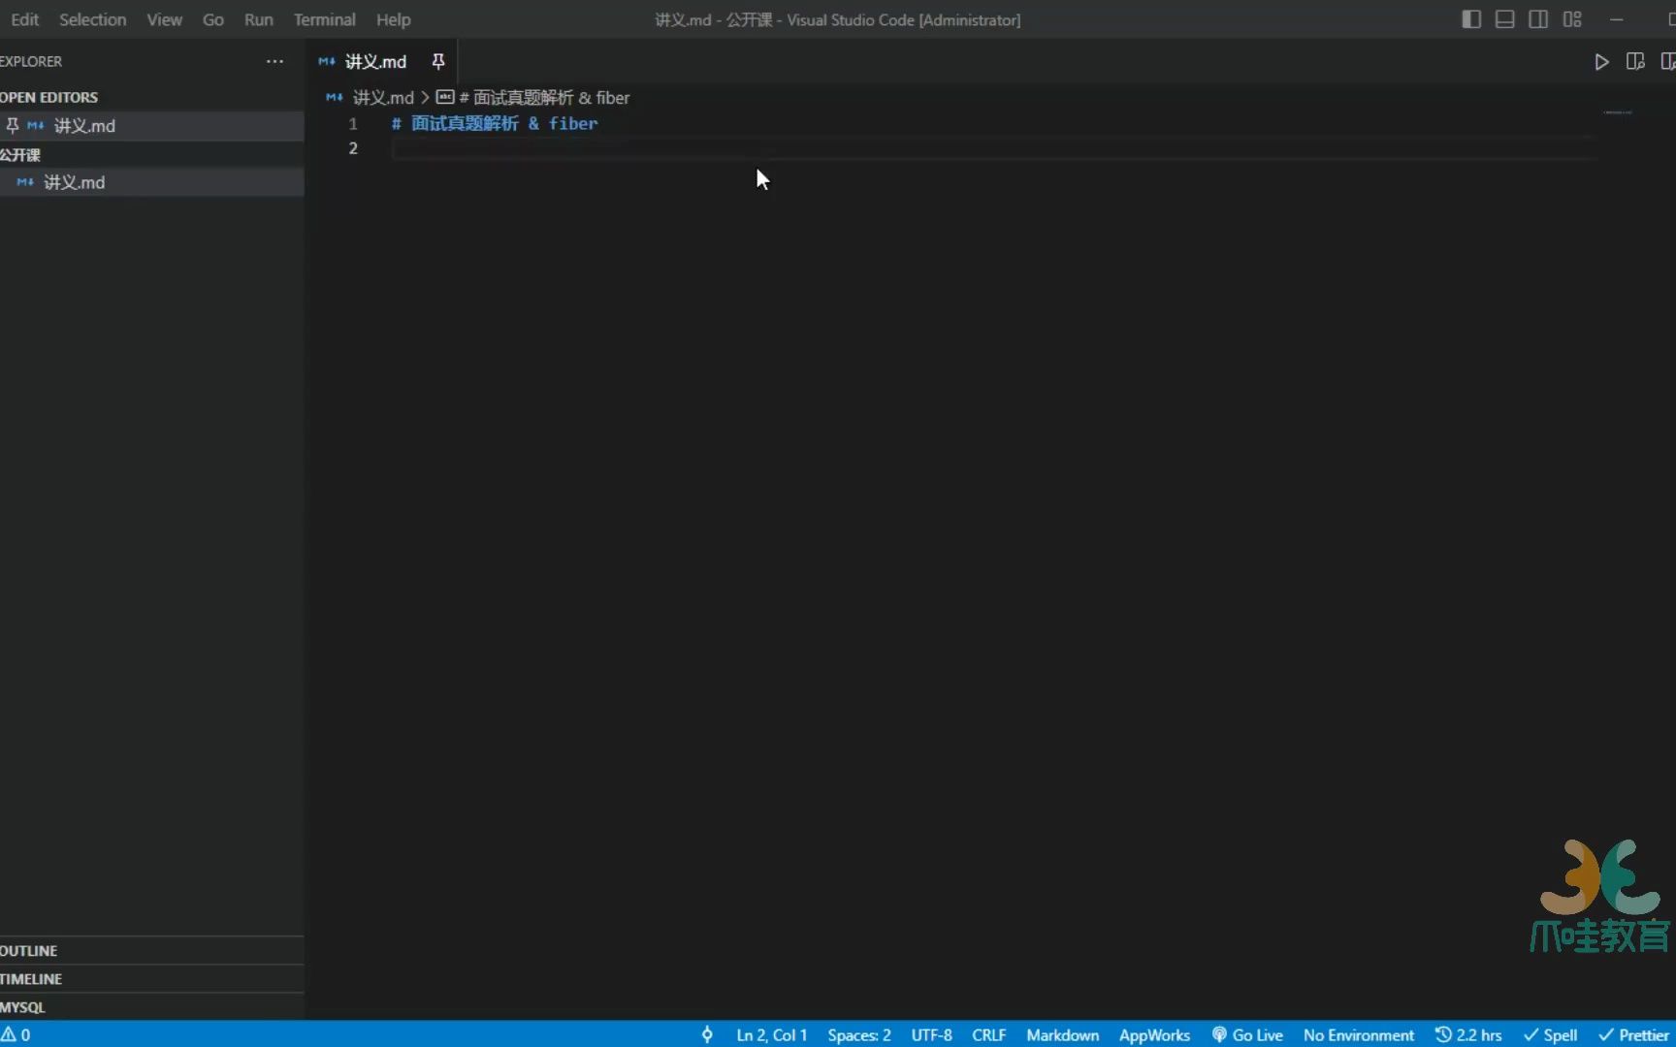The width and height of the screenshot is (1676, 1047).
Task: Click the pin icon on 讲义.md tab
Action: (x=438, y=61)
